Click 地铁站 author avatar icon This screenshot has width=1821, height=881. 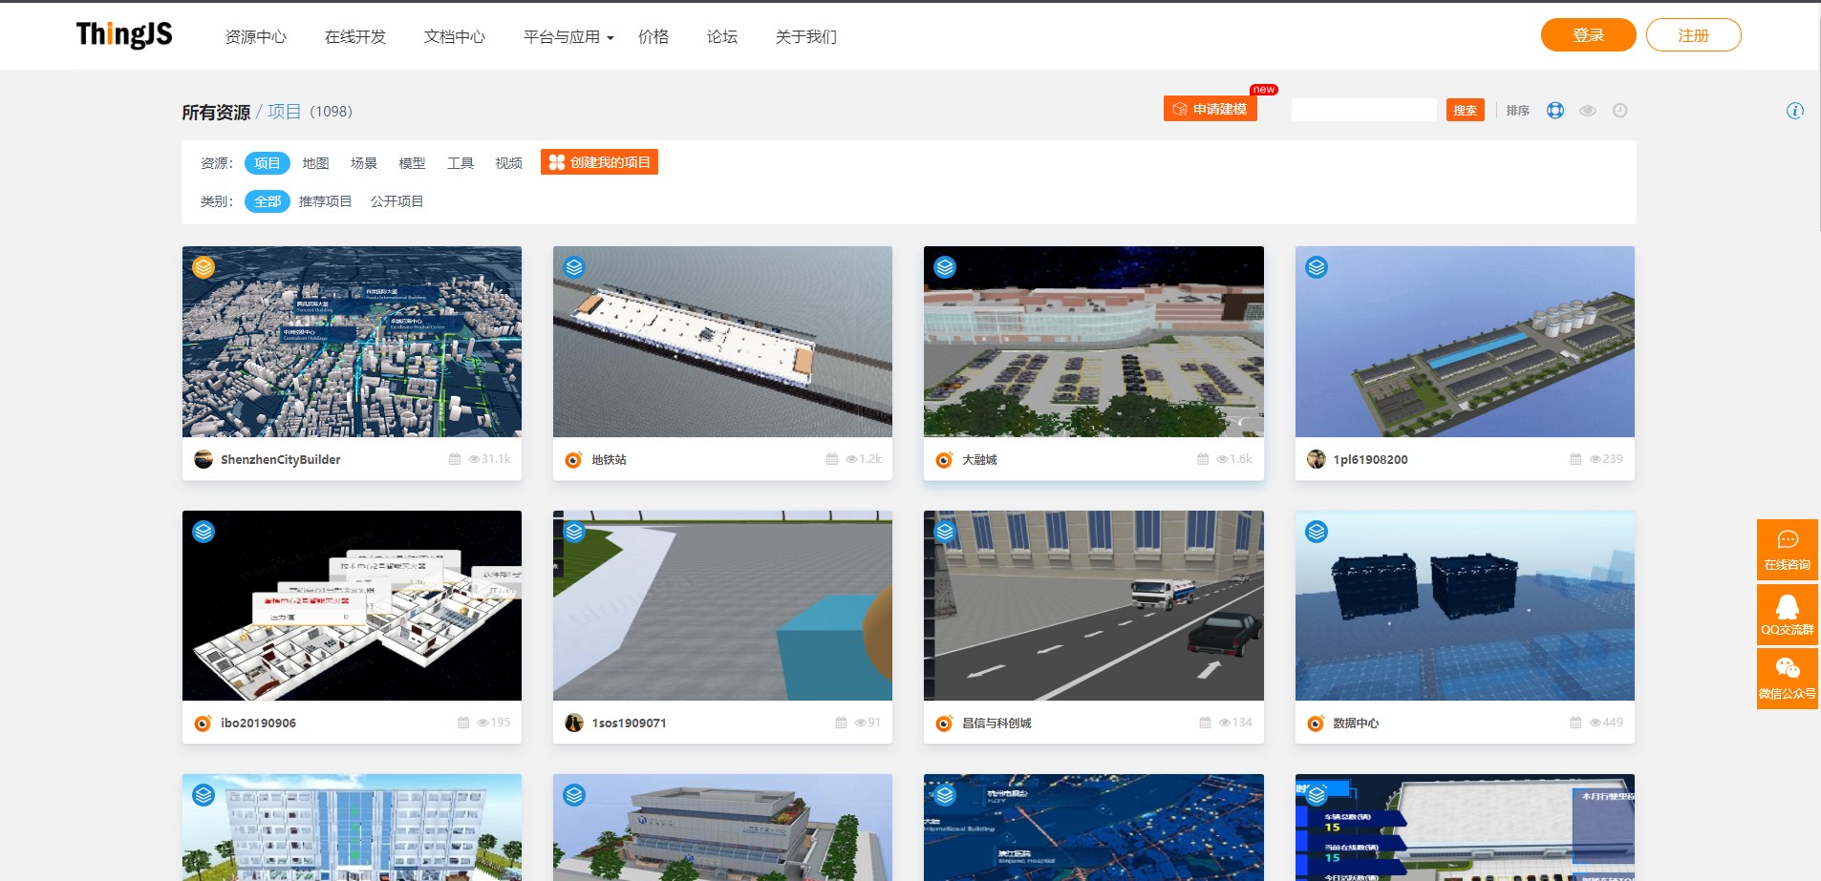574,460
